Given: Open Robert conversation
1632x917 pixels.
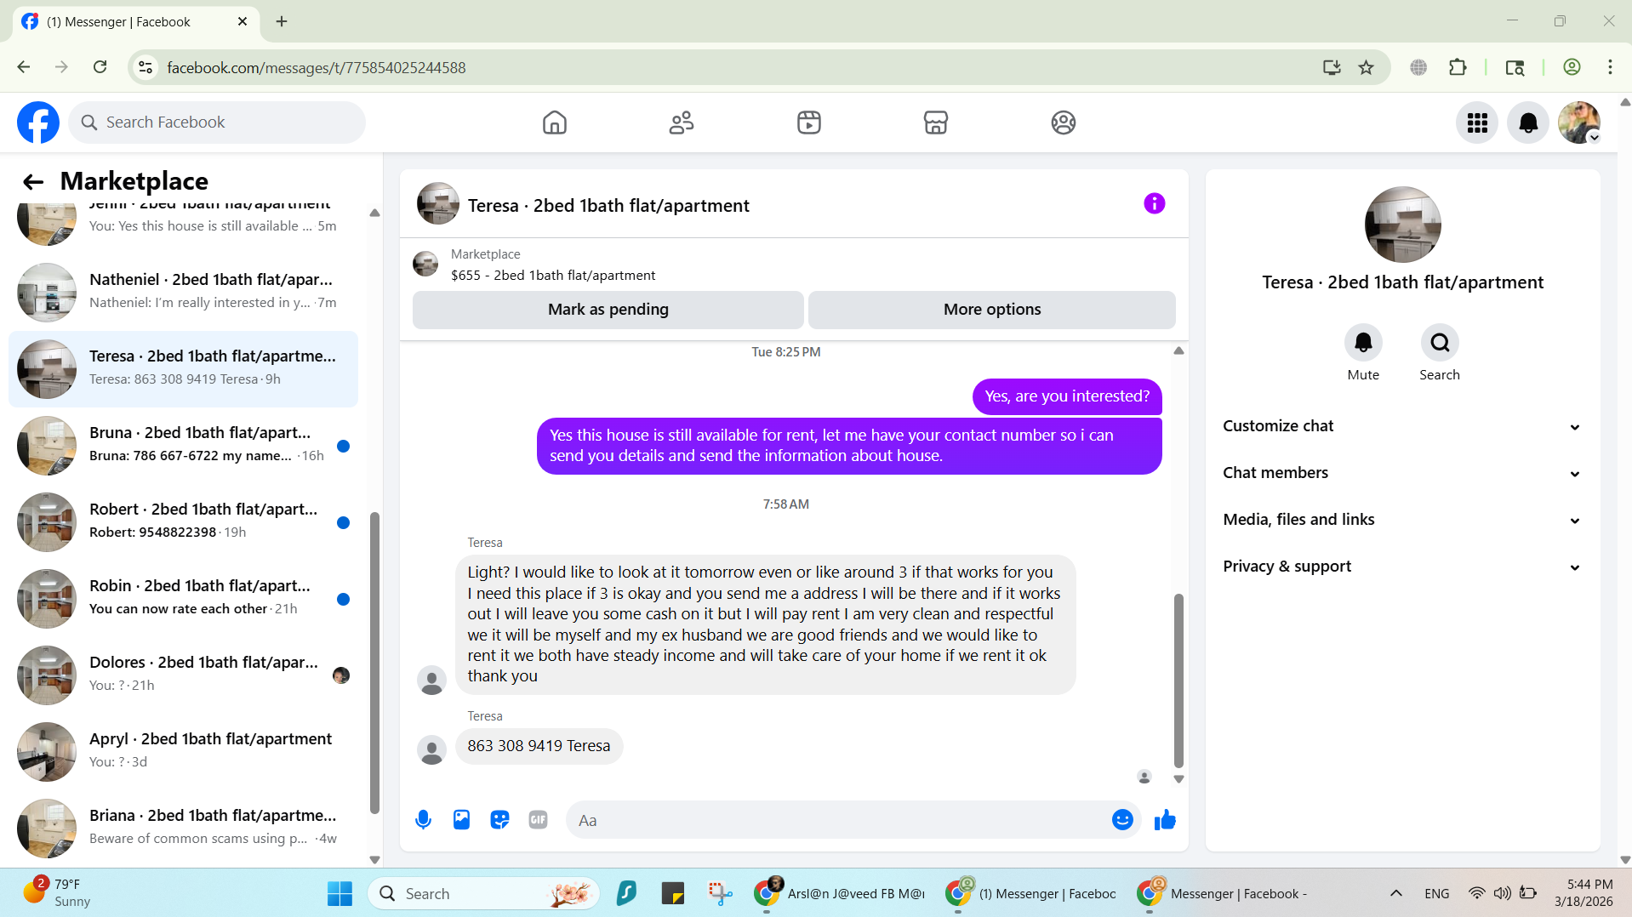Looking at the screenshot, I should 183,521.
